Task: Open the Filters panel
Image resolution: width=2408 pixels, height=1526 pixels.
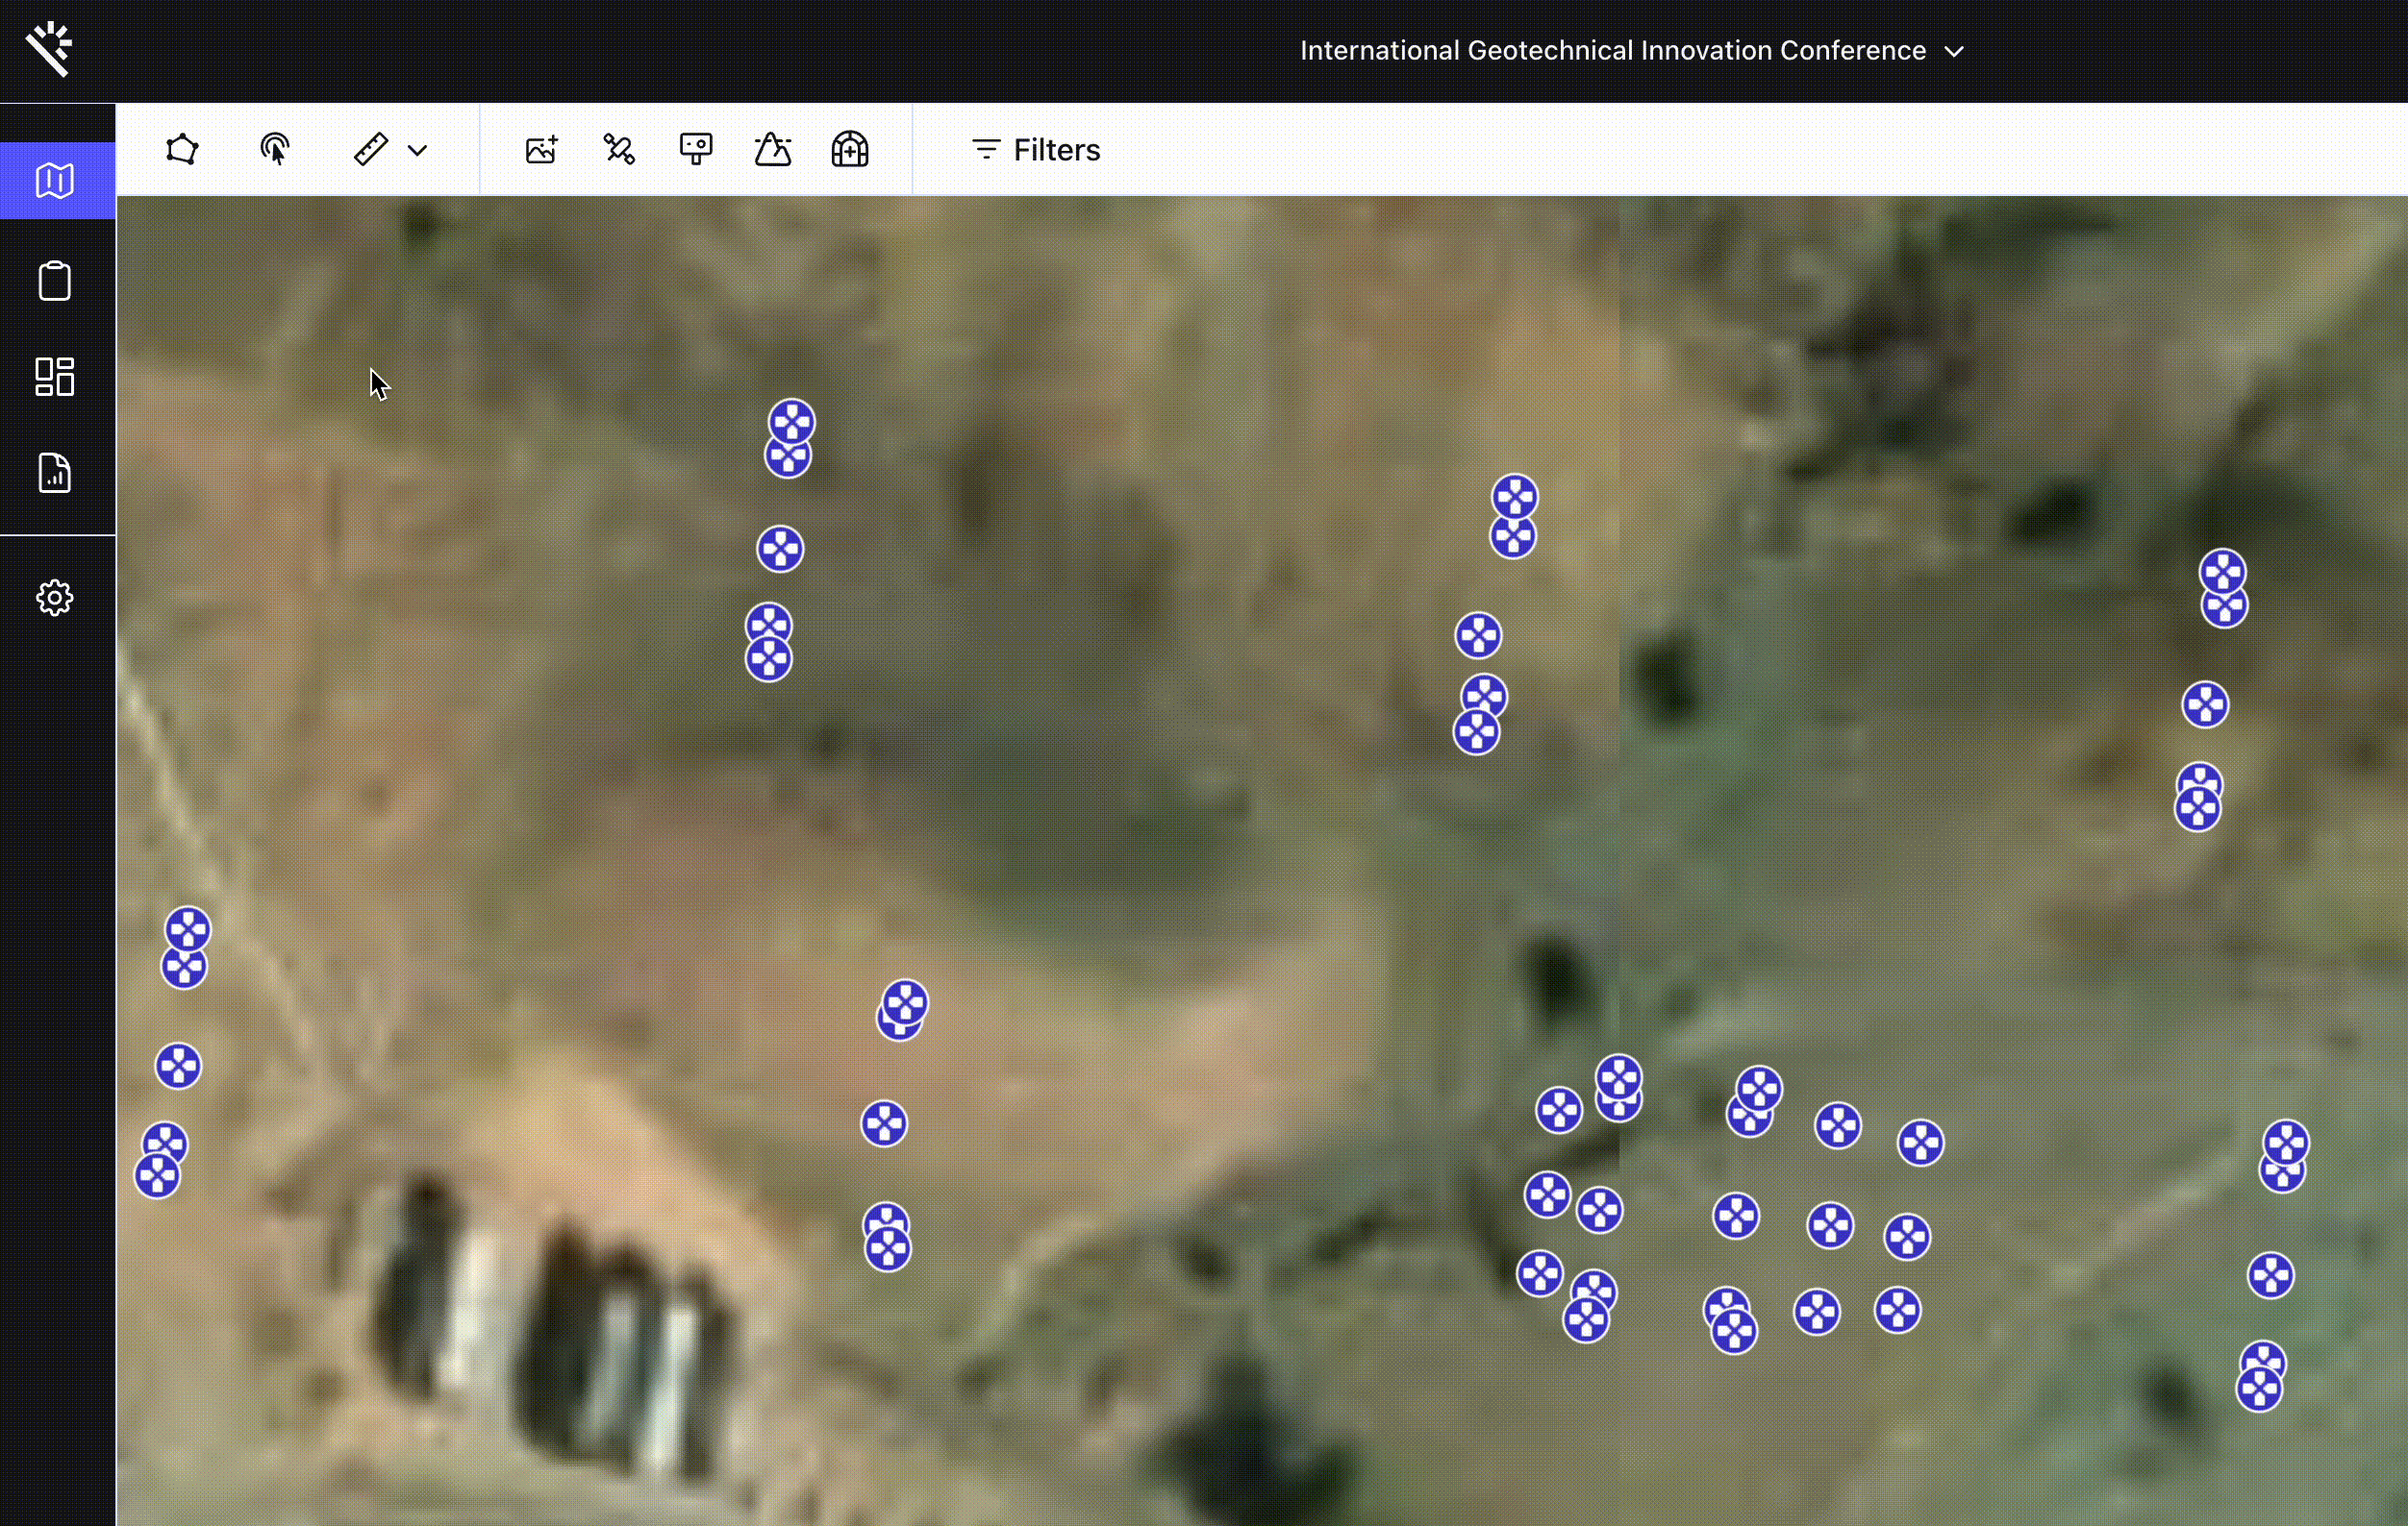Action: (x=1036, y=150)
